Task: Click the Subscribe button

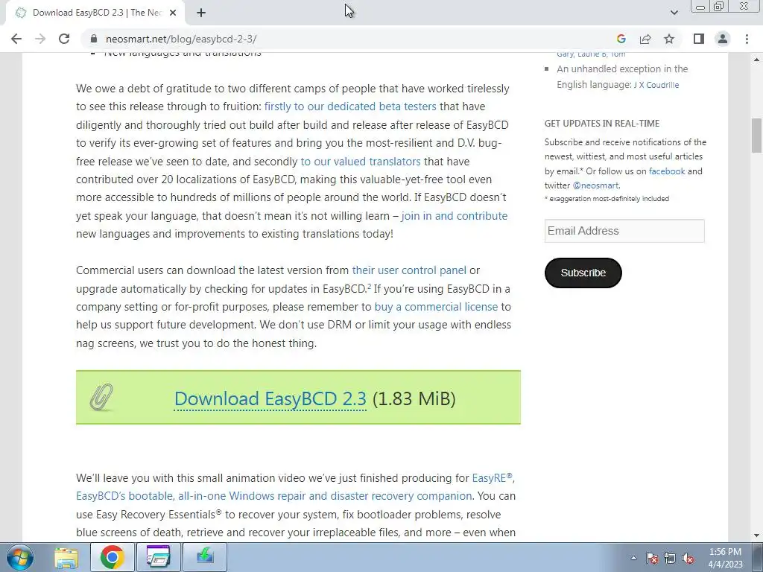Action: click(x=583, y=273)
